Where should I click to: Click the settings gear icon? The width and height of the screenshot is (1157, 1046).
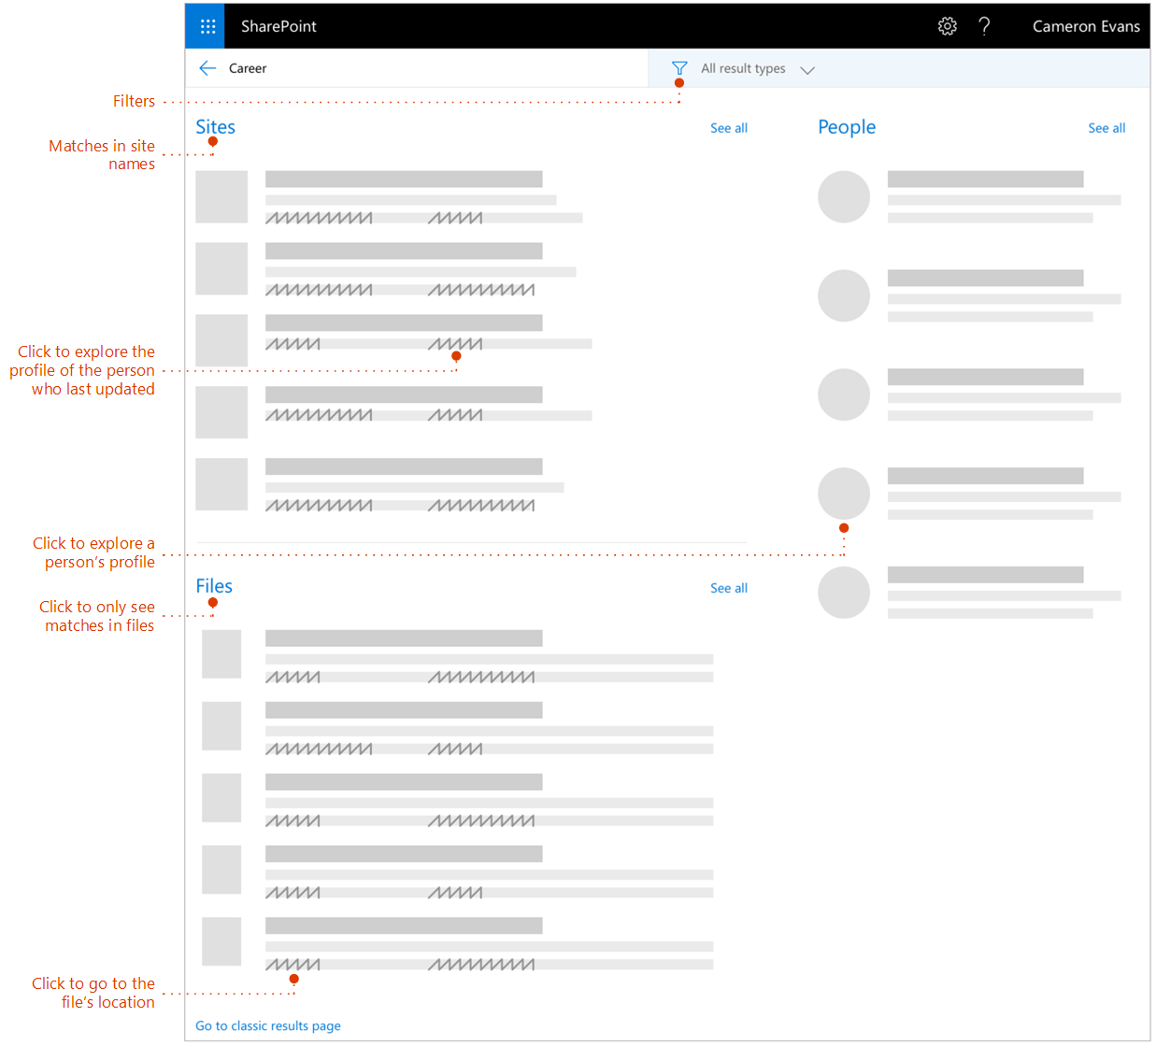[947, 26]
